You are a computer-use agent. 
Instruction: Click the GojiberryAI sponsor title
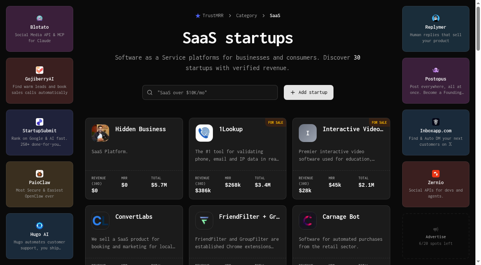click(x=40, y=79)
